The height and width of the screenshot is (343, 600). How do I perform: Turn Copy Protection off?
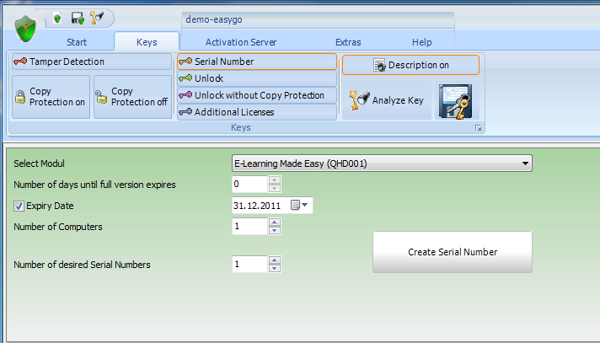pyautogui.click(x=133, y=97)
